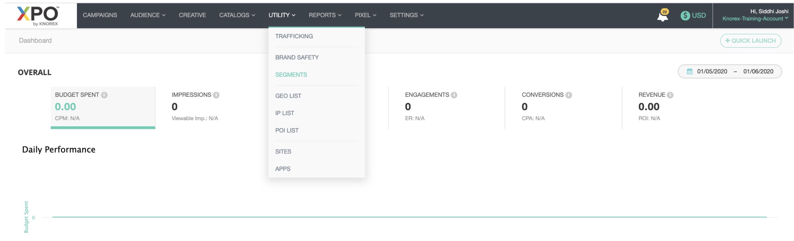Click the Quick Launch button
Screen dimensions: 794x241
[x=751, y=41]
